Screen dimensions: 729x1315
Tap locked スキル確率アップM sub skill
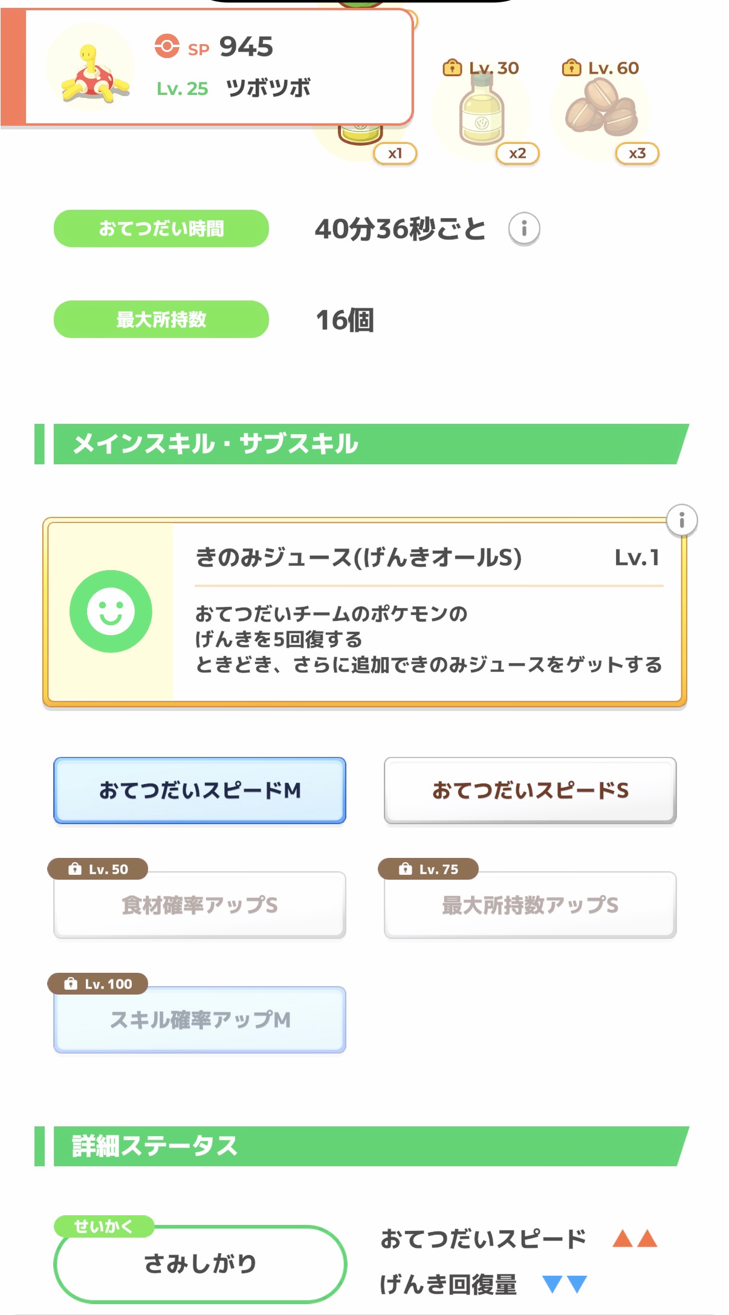(199, 1020)
